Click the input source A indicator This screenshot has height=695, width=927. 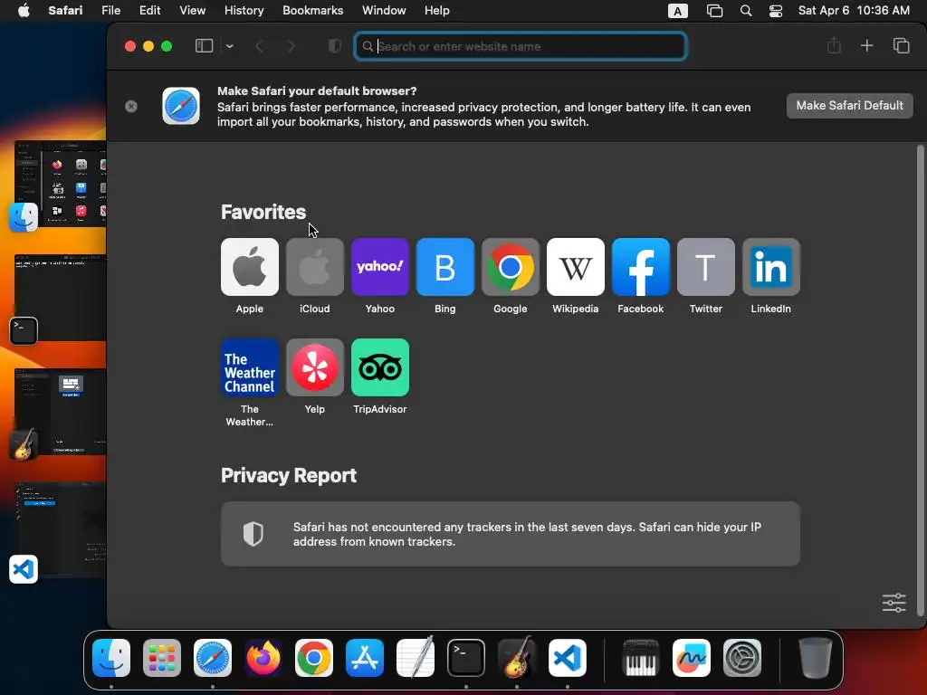[677, 11]
